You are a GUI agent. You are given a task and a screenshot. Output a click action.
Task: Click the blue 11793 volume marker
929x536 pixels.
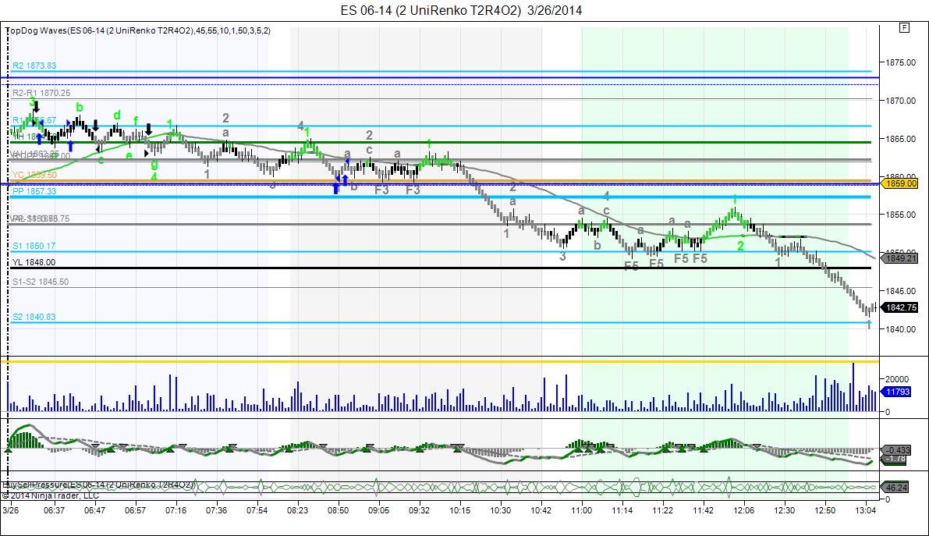[x=896, y=392]
